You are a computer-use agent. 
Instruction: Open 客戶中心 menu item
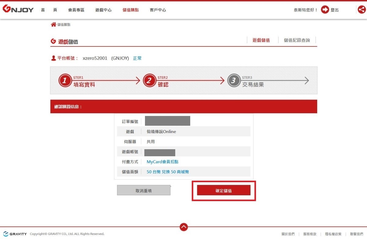coord(158,10)
